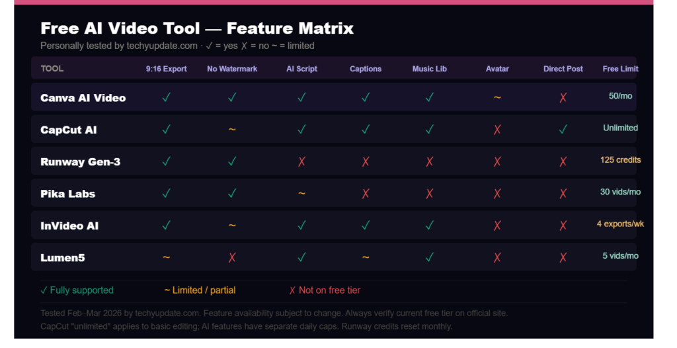The image size is (677, 348).
Task: Select the Pika Labs row name
Action: click(68, 194)
